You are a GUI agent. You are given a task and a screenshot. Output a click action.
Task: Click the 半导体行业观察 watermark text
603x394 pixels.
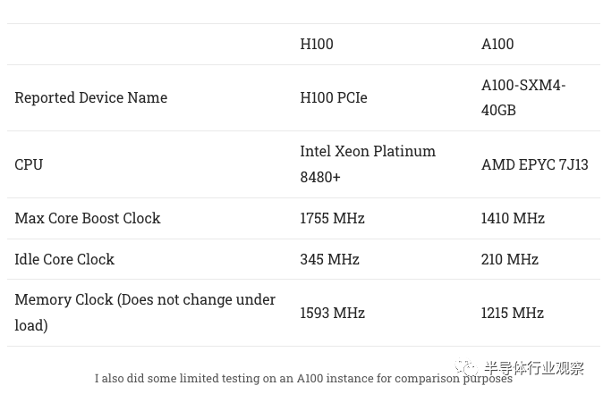pos(534,368)
